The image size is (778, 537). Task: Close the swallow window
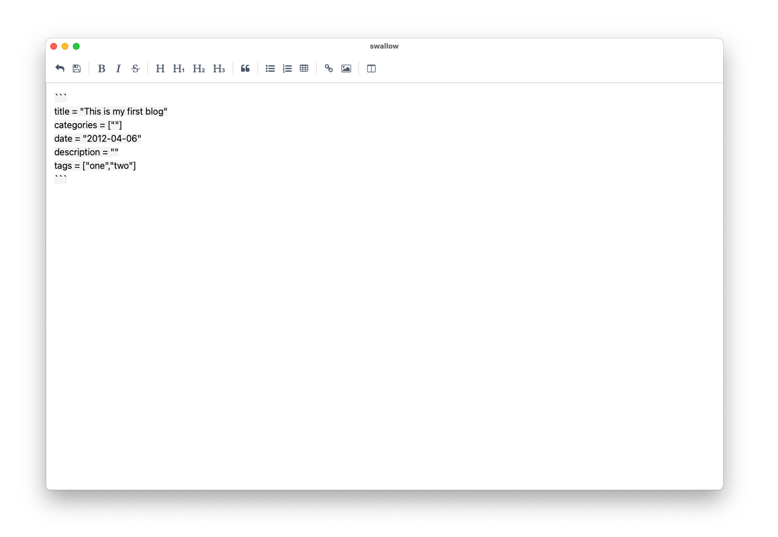pos(54,46)
